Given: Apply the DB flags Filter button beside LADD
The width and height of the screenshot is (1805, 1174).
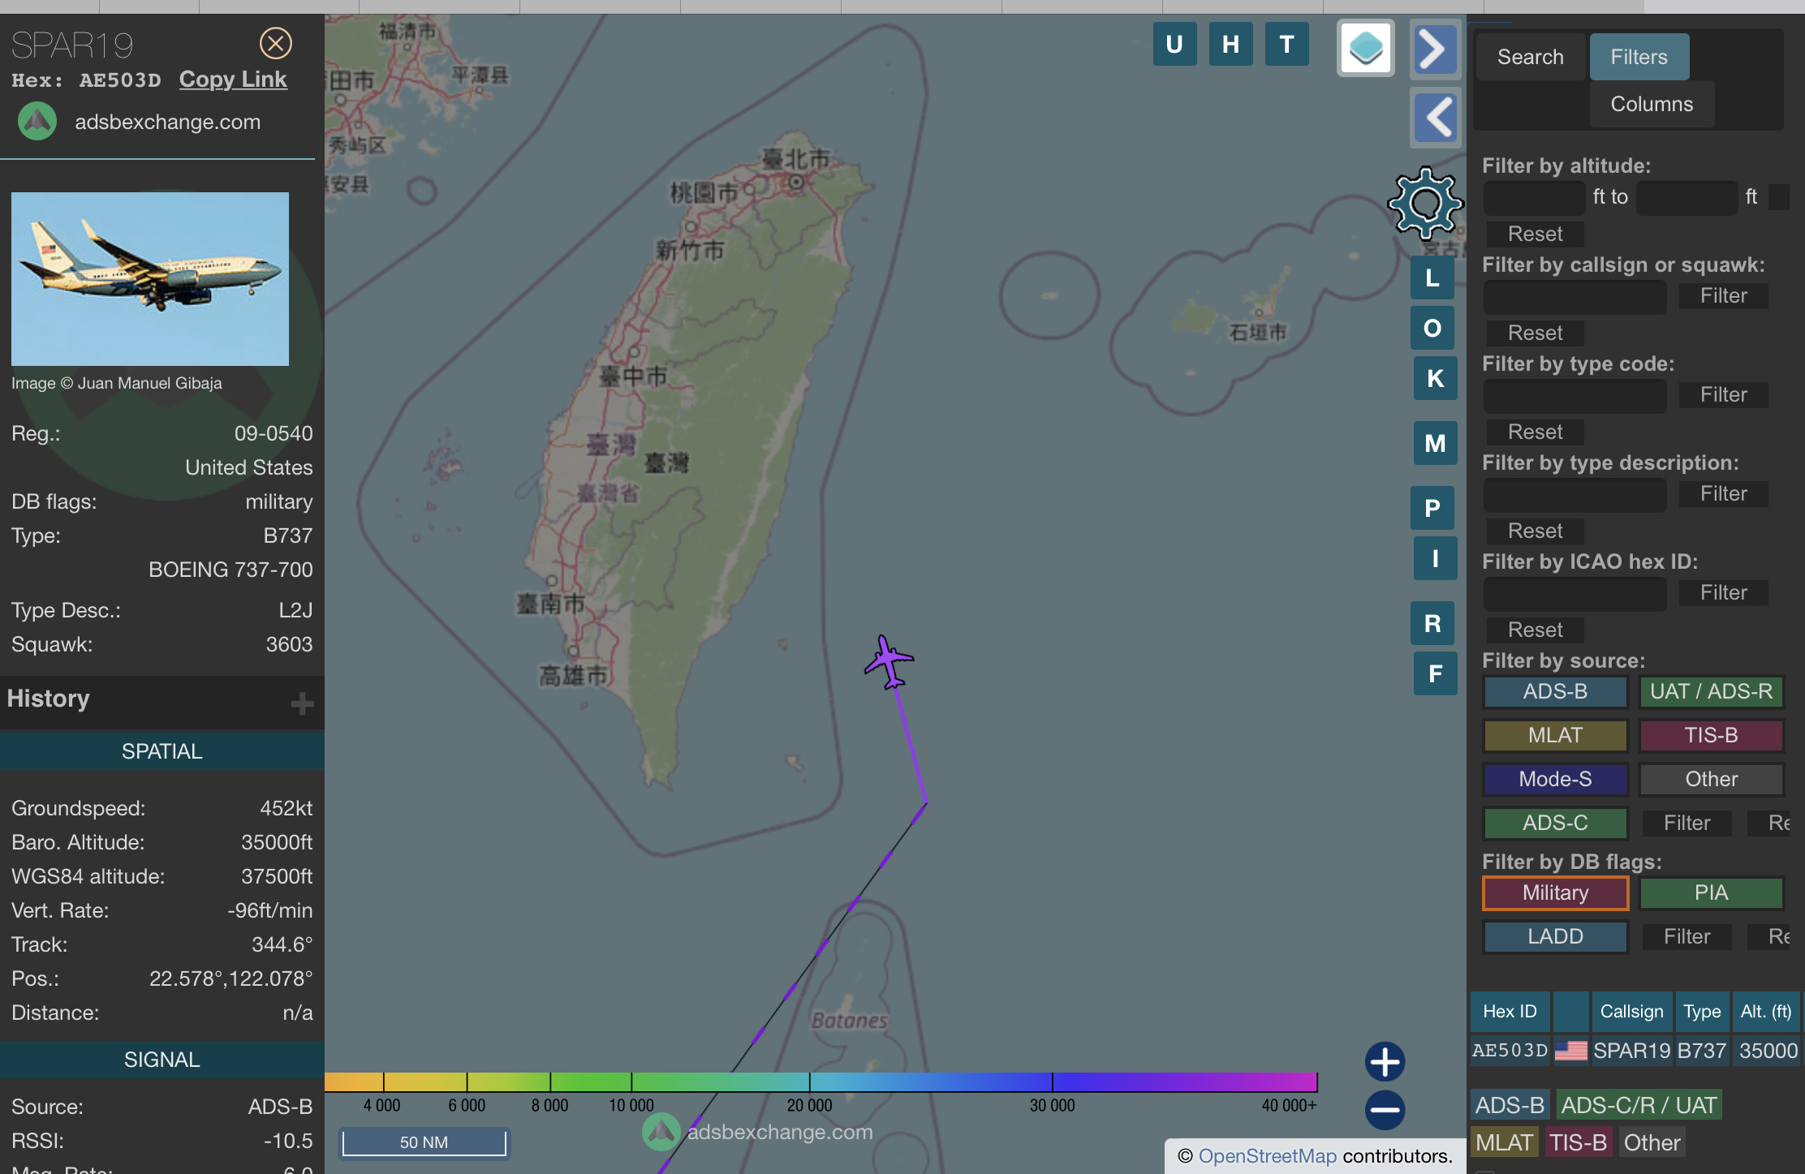Looking at the screenshot, I should click(1687, 937).
